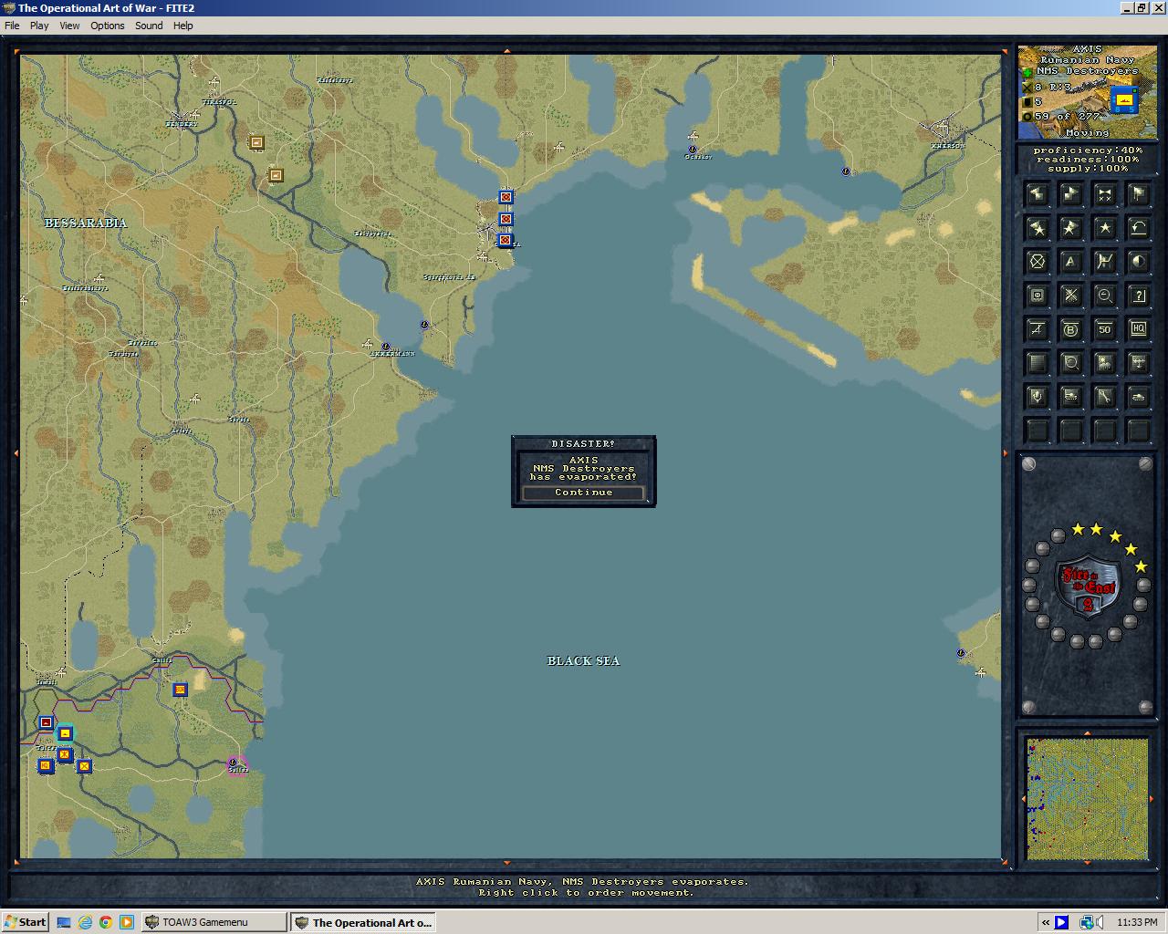Click the next unit right-arrow icon
Image resolution: width=1168 pixels, height=934 pixels.
pyautogui.click(x=1070, y=194)
